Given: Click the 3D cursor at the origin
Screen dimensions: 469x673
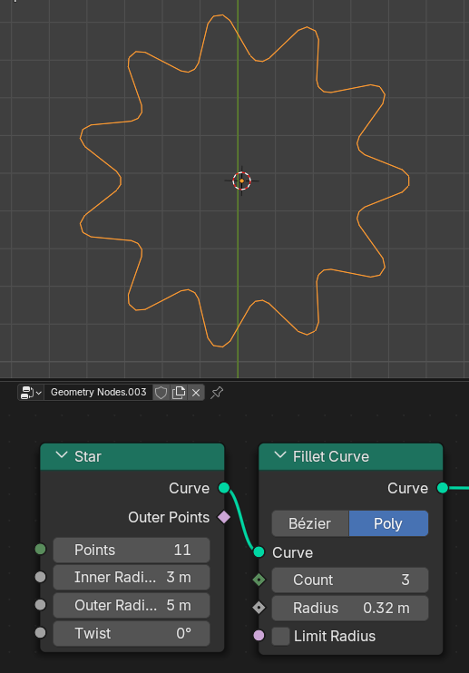Looking at the screenshot, I should (241, 180).
